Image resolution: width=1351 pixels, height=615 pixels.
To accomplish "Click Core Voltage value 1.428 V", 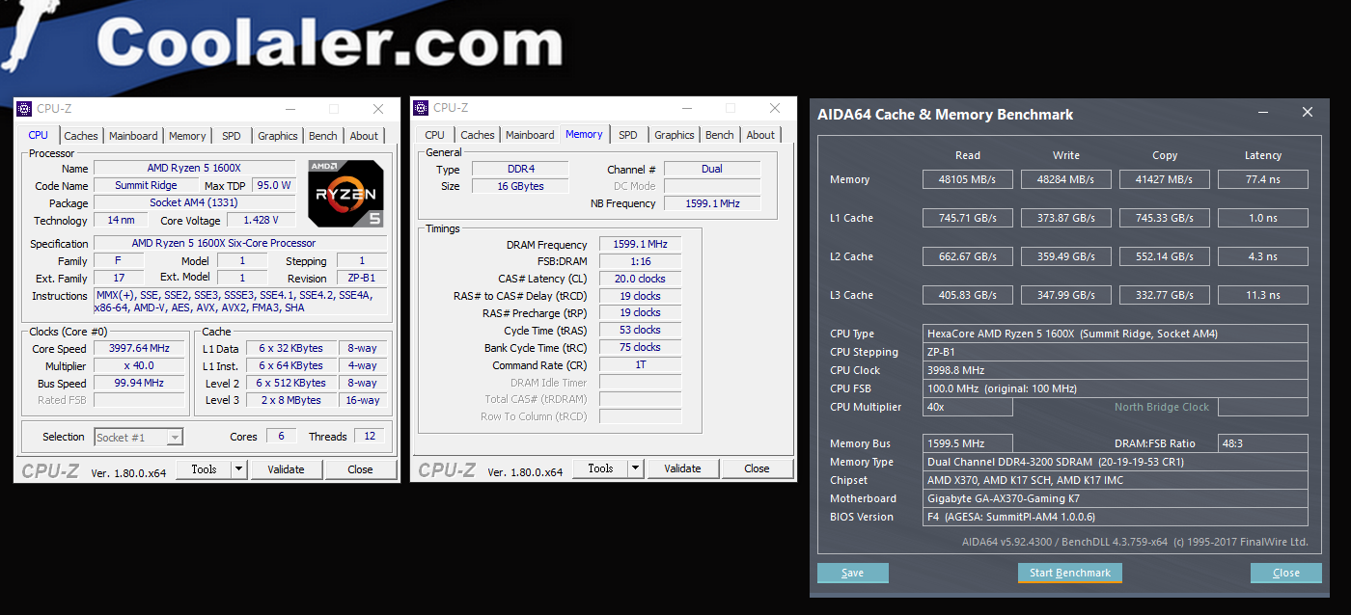I will 262,221.
